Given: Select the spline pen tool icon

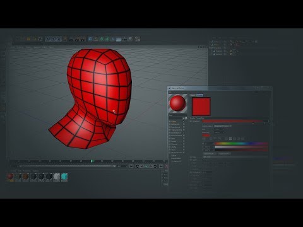Looking at the screenshot, I should (x=96, y=39).
